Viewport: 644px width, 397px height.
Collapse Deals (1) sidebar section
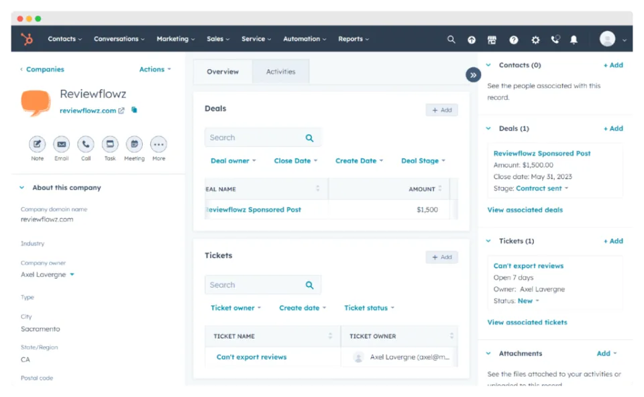point(488,129)
